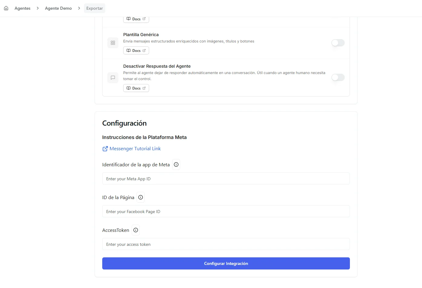This screenshot has width=422, height=288.
Task: Show info for ID de la Página
Action: pos(141,197)
